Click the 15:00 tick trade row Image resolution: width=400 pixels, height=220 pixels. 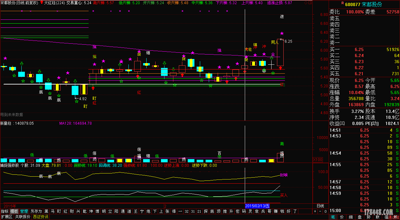coord(364,210)
